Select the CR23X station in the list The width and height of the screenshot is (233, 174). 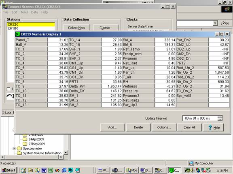point(31,25)
